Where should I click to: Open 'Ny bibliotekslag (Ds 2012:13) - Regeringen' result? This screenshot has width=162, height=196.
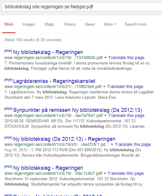click(64, 139)
